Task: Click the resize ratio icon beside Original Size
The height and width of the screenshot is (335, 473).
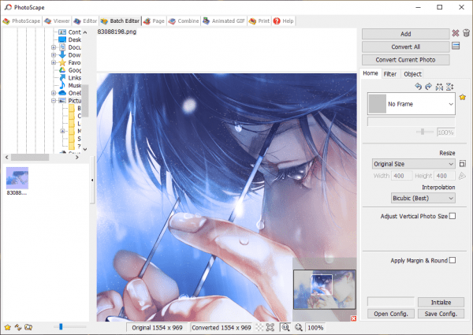Action: pyautogui.click(x=463, y=164)
